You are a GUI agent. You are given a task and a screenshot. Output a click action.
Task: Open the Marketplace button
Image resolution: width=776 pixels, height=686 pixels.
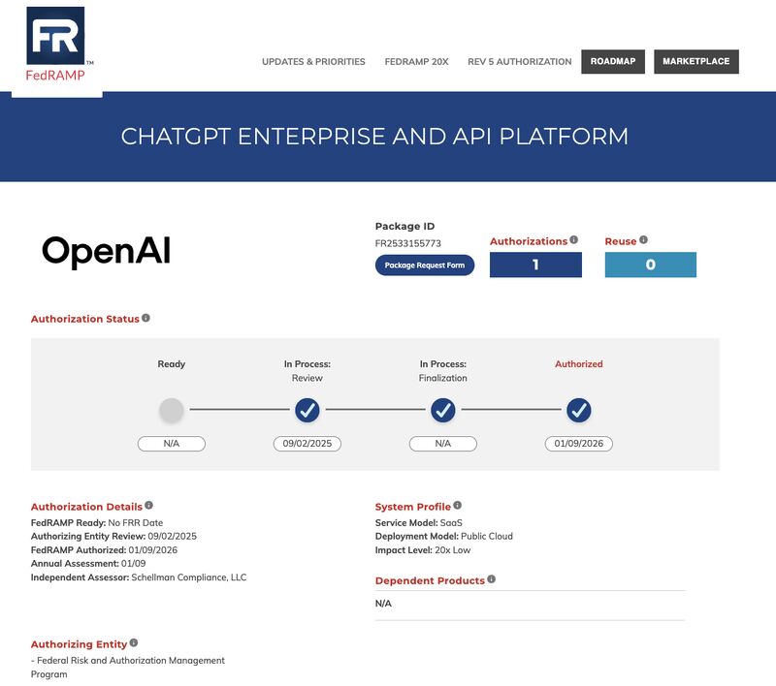[x=695, y=62]
